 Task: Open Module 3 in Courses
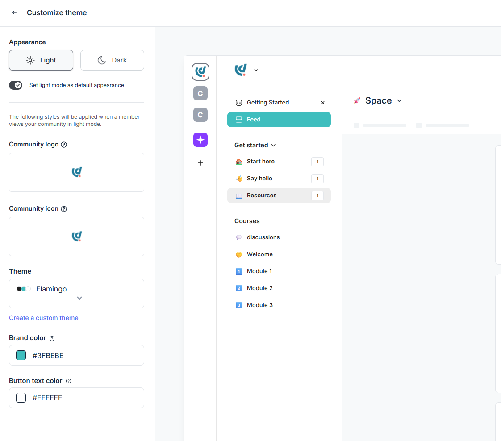pyautogui.click(x=279, y=305)
